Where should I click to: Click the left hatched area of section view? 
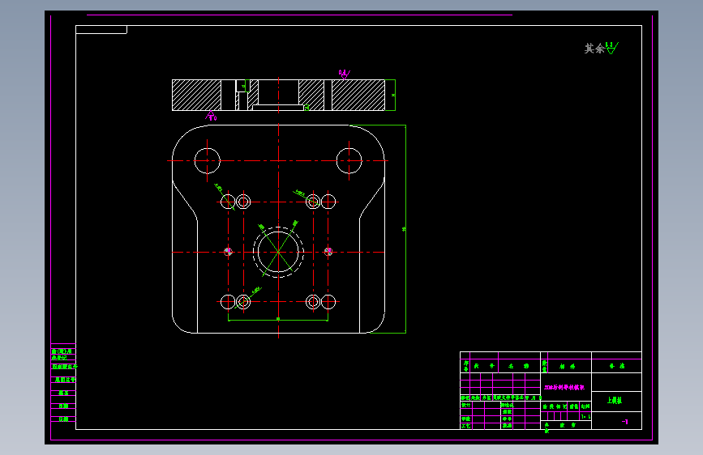click(x=196, y=95)
